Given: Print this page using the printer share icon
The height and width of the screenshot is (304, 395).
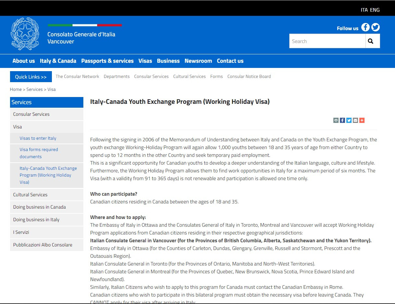Looking at the screenshot, I should pos(336,120).
